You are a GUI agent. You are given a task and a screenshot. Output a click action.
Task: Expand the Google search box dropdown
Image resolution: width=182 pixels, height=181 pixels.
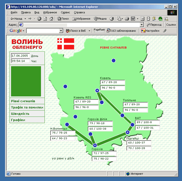61,31
